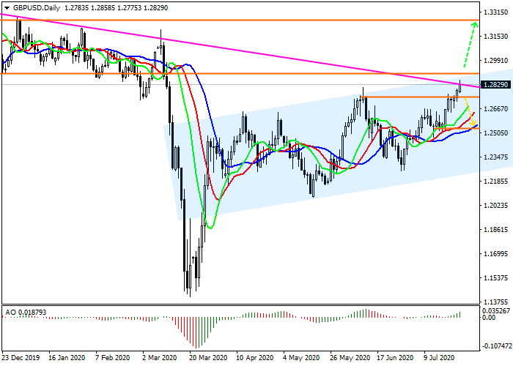Select the AO 0.018793 indicator label
The image size is (513, 366).
(x=25, y=311)
